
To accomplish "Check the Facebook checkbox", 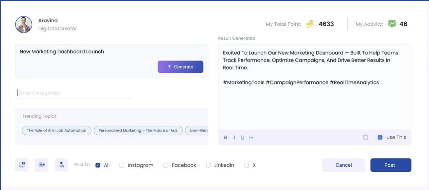I will pyautogui.click(x=166, y=165).
